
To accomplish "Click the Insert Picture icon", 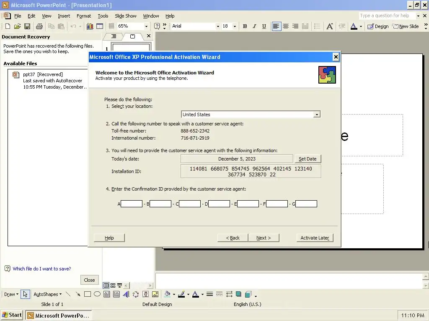I will (155, 294).
